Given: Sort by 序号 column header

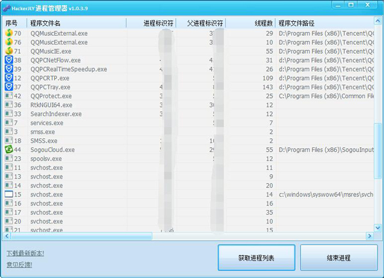Looking at the screenshot, I should (x=15, y=23).
